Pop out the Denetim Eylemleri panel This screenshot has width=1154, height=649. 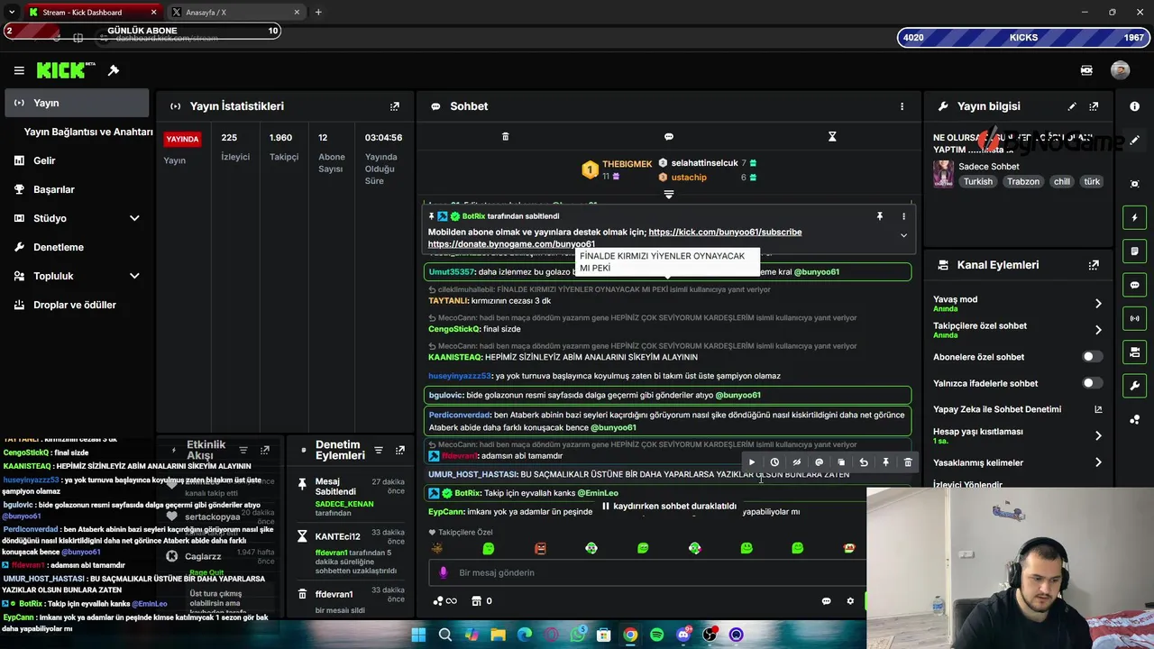pos(399,451)
